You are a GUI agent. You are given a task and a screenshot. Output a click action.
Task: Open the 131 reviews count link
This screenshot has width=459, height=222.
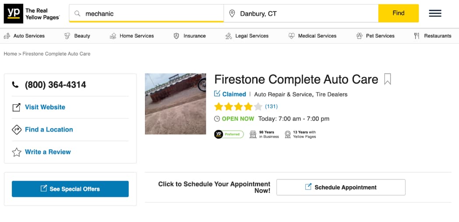tap(272, 107)
